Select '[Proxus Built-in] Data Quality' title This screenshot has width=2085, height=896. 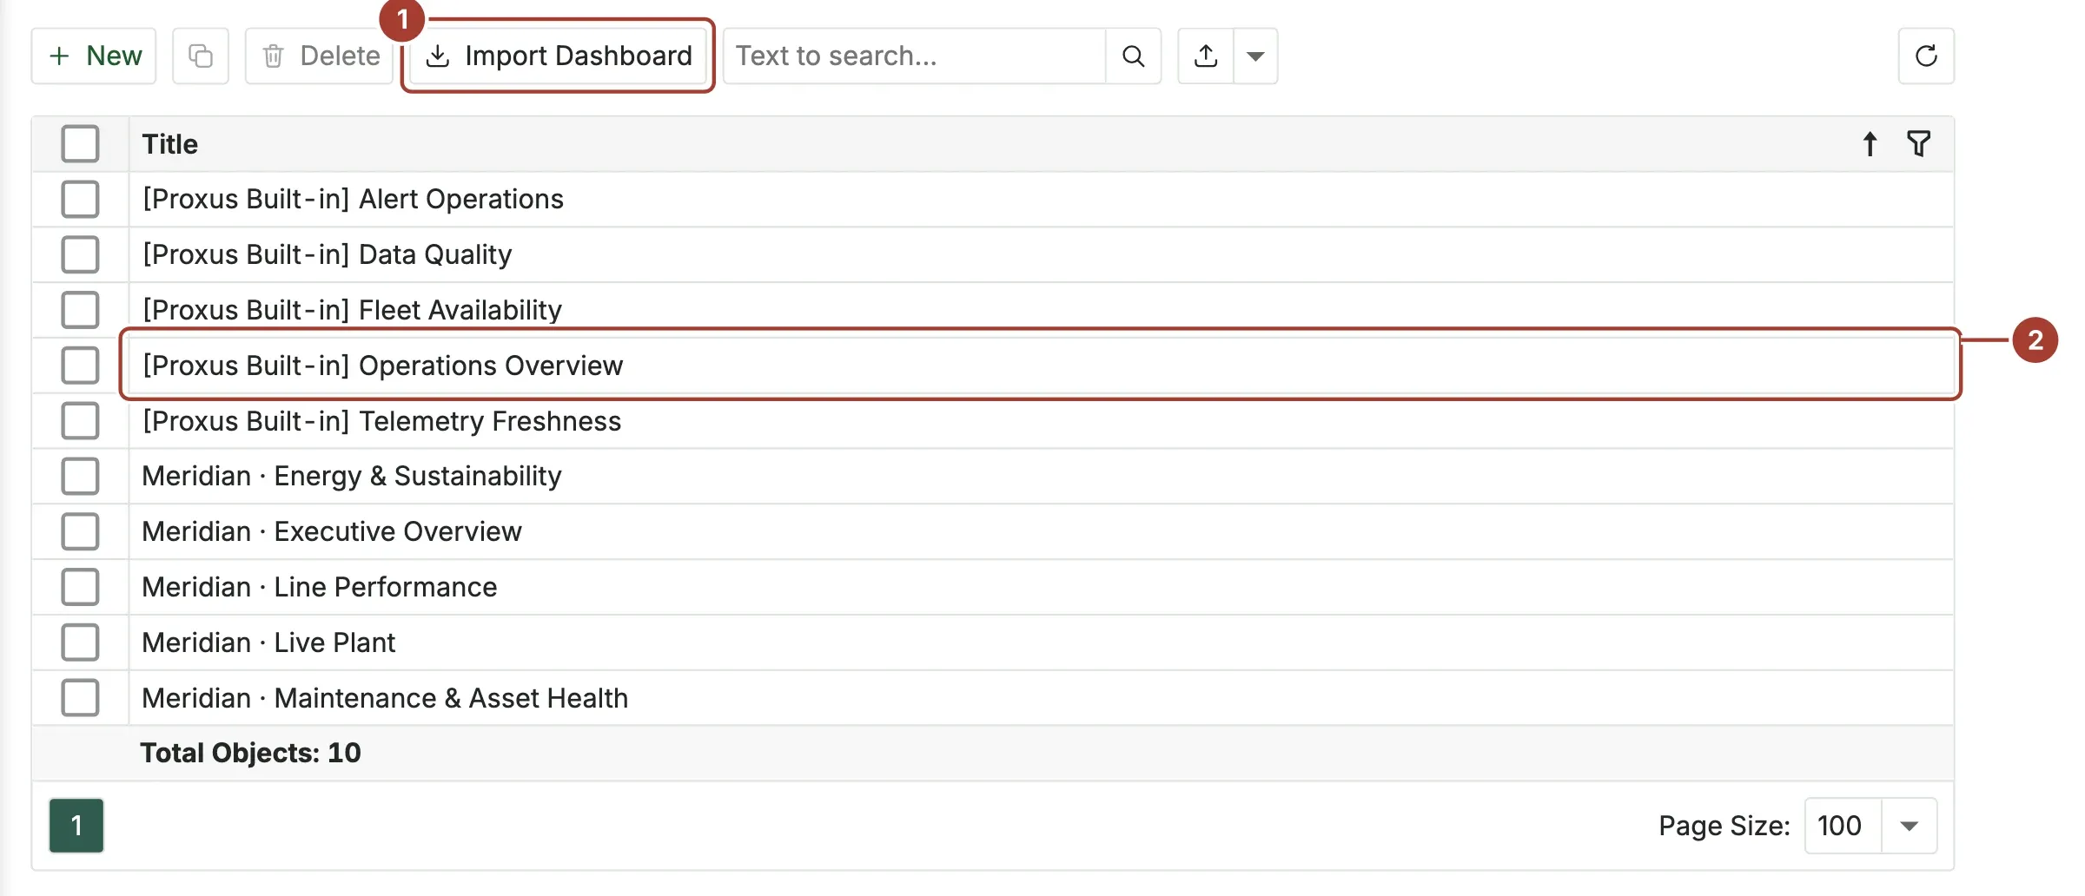pyautogui.click(x=327, y=255)
